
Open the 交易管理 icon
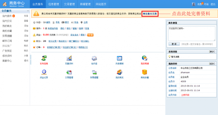pos(69,72)
